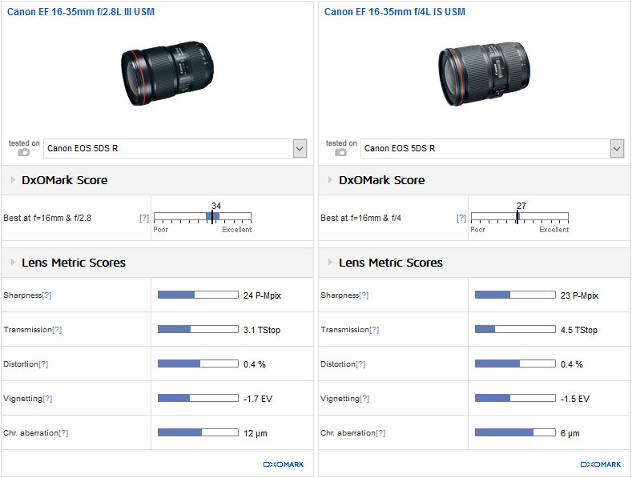Click help [?] next to left Transmission
The height and width of the screenshot is (478, 632).
pos(57,330)
